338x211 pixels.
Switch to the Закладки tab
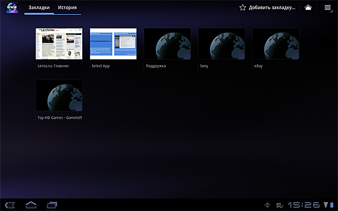pos(39,7)
